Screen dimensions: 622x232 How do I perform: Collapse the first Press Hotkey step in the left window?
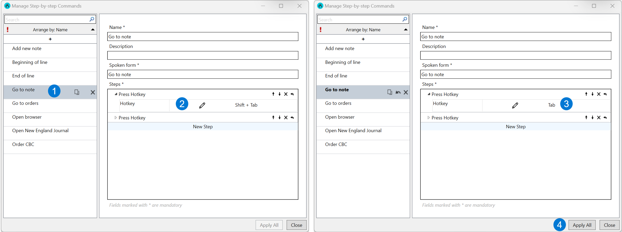tap(116, 94)
